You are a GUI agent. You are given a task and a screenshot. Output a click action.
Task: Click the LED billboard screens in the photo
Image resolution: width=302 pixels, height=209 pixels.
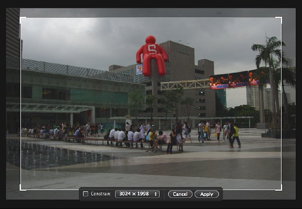pos(239,79)
